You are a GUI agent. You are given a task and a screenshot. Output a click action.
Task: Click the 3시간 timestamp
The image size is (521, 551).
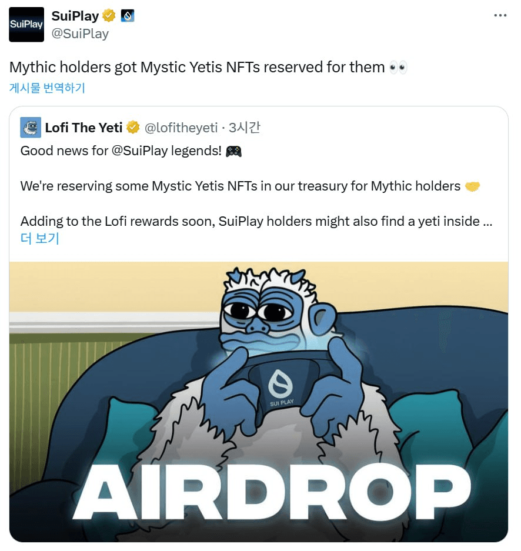[245, 127]
